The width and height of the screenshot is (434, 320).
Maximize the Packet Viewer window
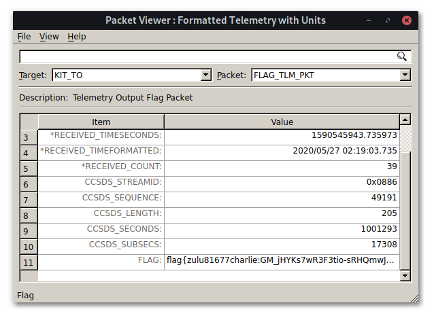386,20
